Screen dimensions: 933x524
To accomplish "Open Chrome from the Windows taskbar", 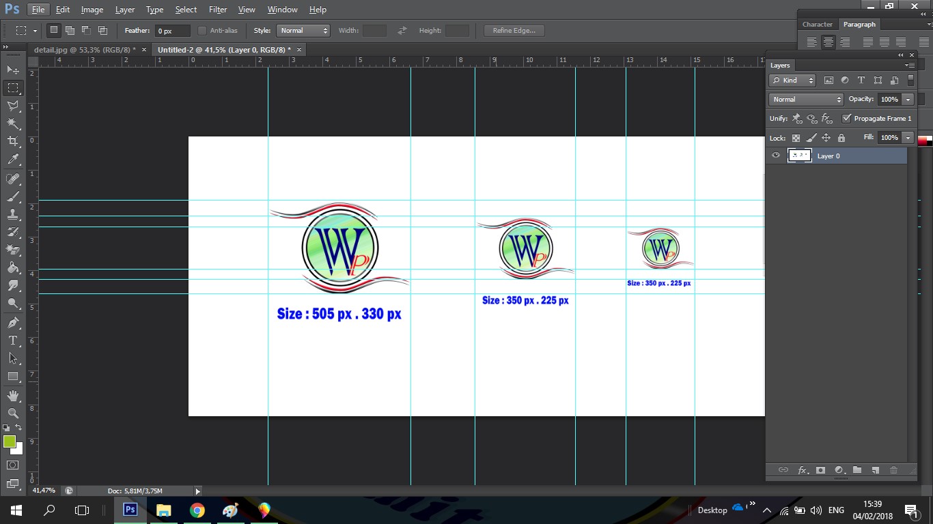I will 197,510.
